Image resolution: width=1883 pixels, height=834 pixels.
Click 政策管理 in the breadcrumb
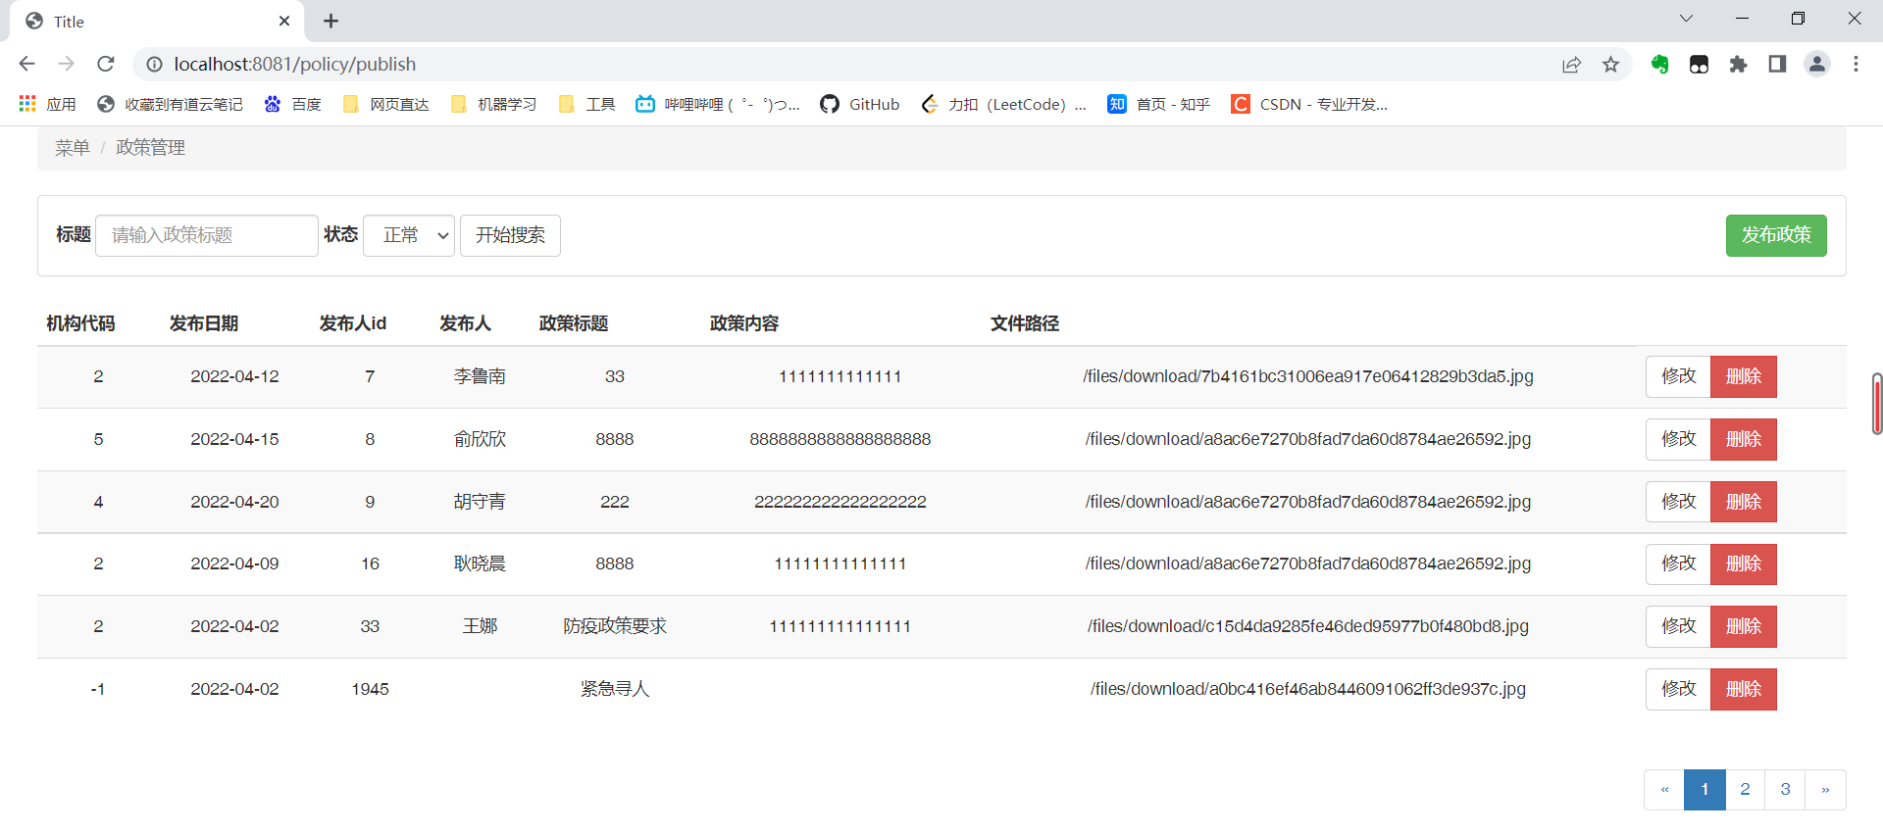[x=150, y=148]
